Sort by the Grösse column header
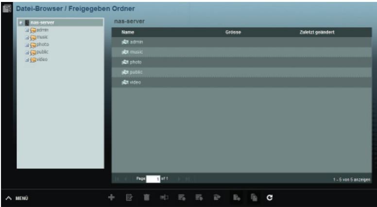This screenshot has width=377, height=207. click(233, 32)
